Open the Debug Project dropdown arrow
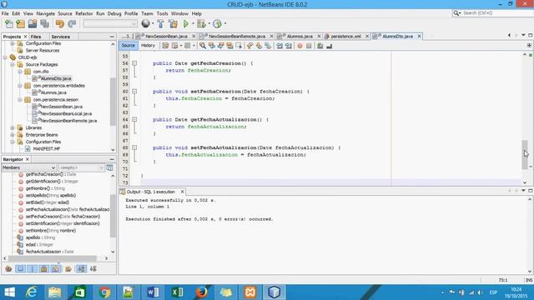Image resolution: width=534 pixels, height=300 pixels. pos(209,24)
